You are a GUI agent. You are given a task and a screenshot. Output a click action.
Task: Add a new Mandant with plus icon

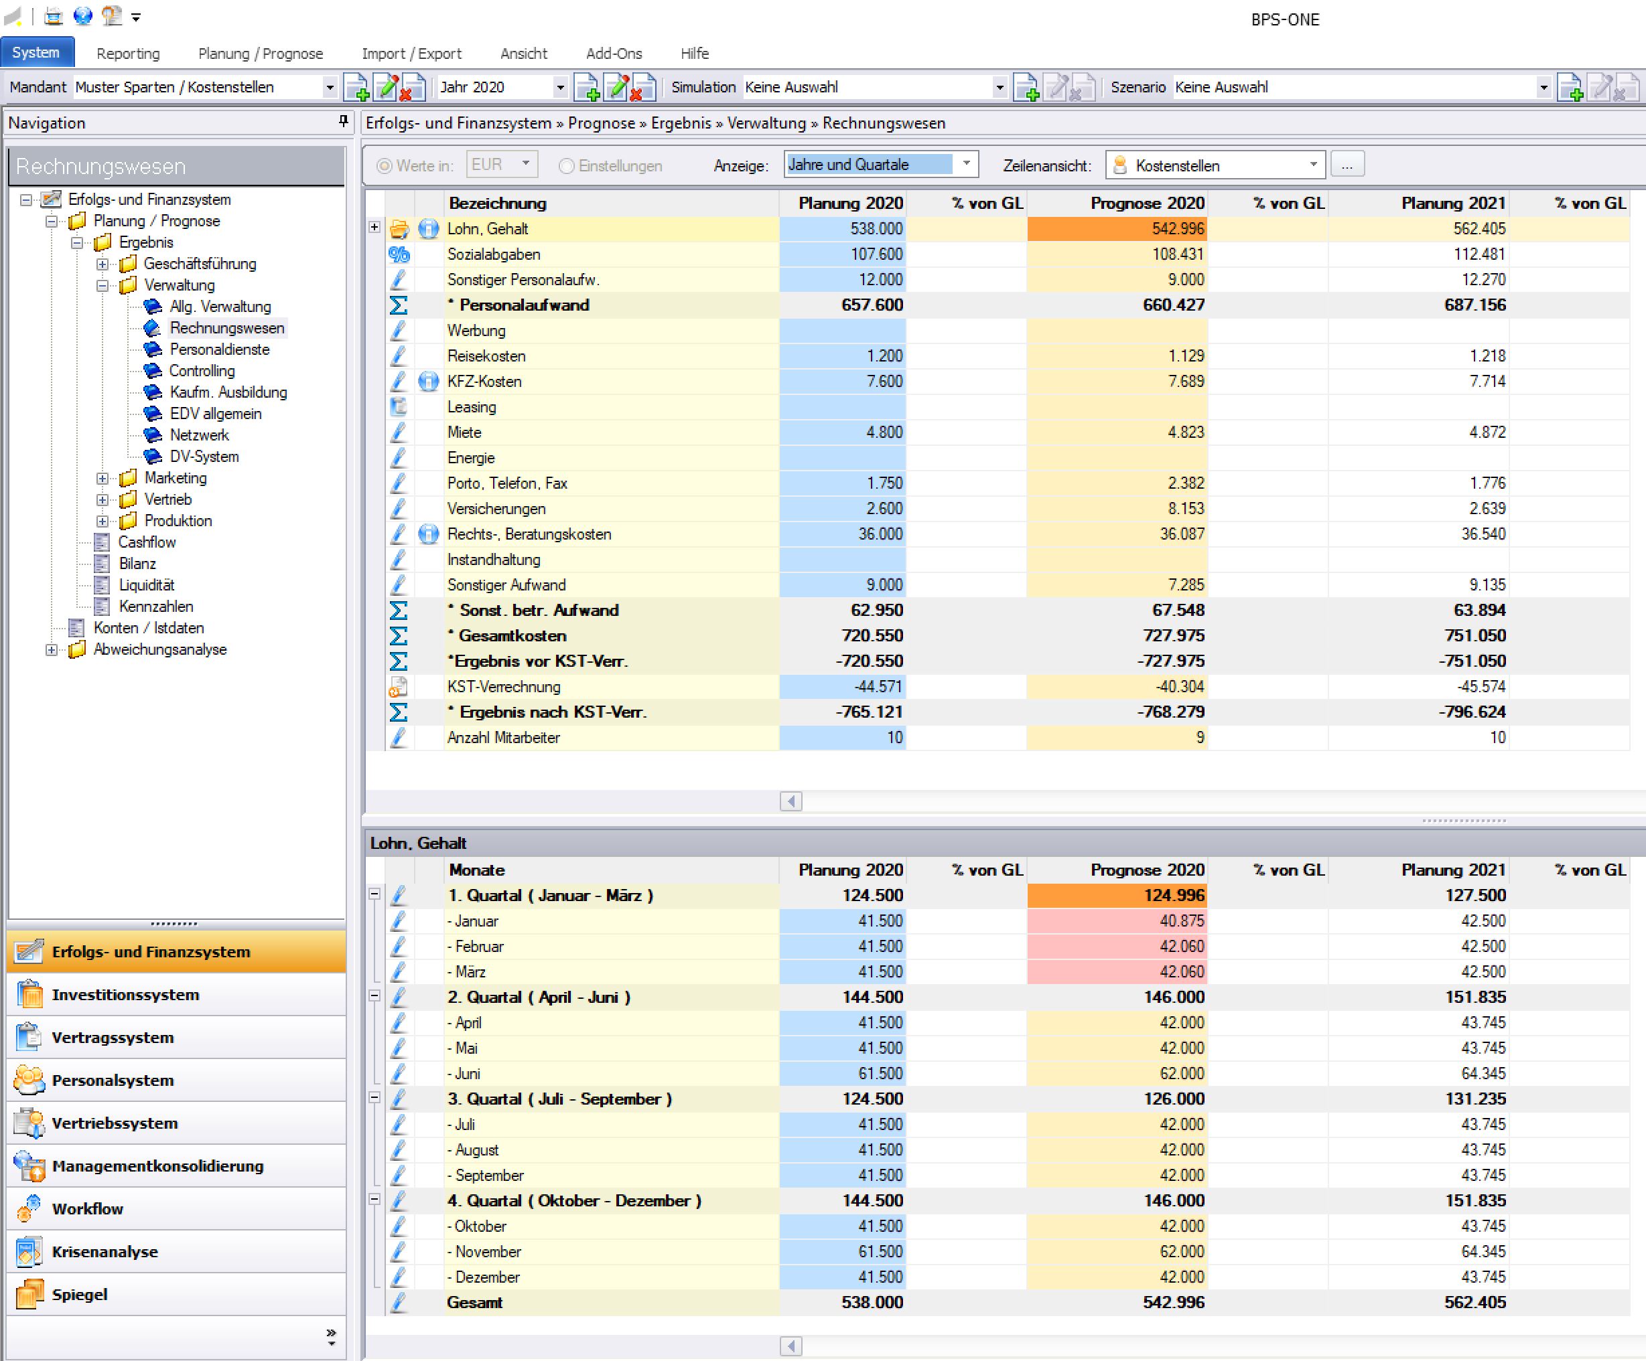coord(356,87)
